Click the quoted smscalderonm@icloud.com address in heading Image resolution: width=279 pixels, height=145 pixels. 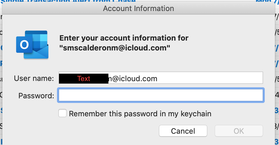[115, 48]
